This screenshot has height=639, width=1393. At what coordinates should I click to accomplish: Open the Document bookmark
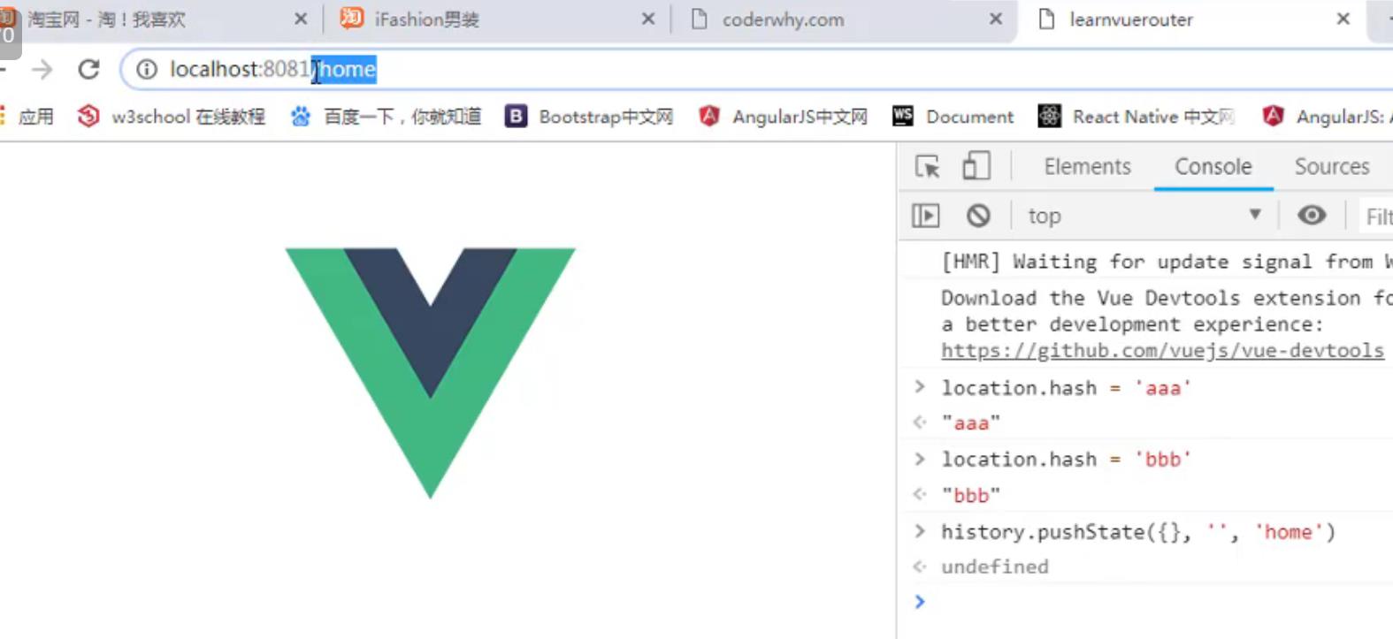tap(953, 117)
